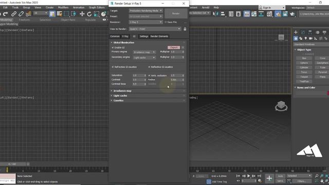This screenshot has width=329, height=185.
Task: Open Curve Editor toolbar icon
Action: (x=254, y=14)
